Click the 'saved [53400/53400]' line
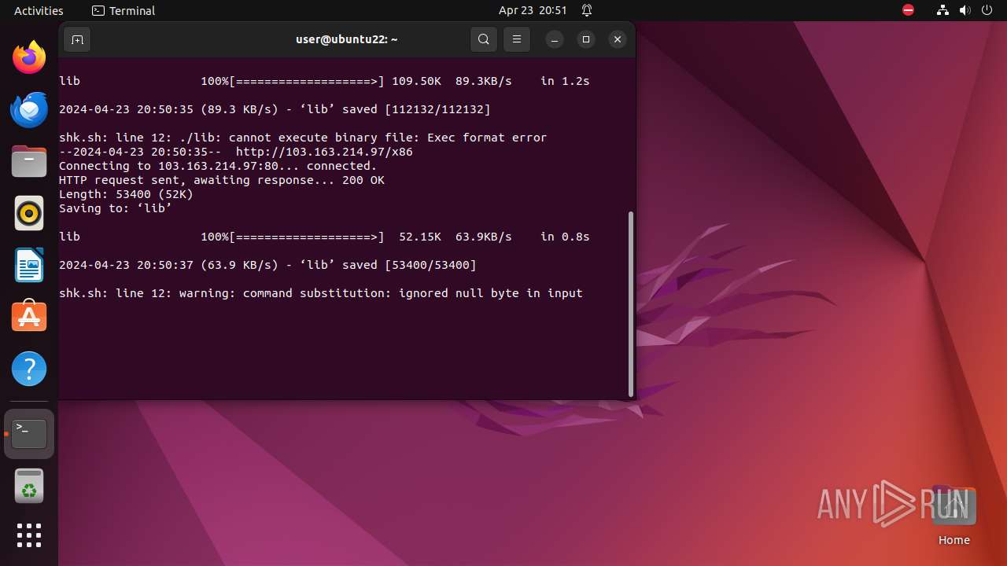This screenshot has height=566, width=1007. click(x=267, y=265)
